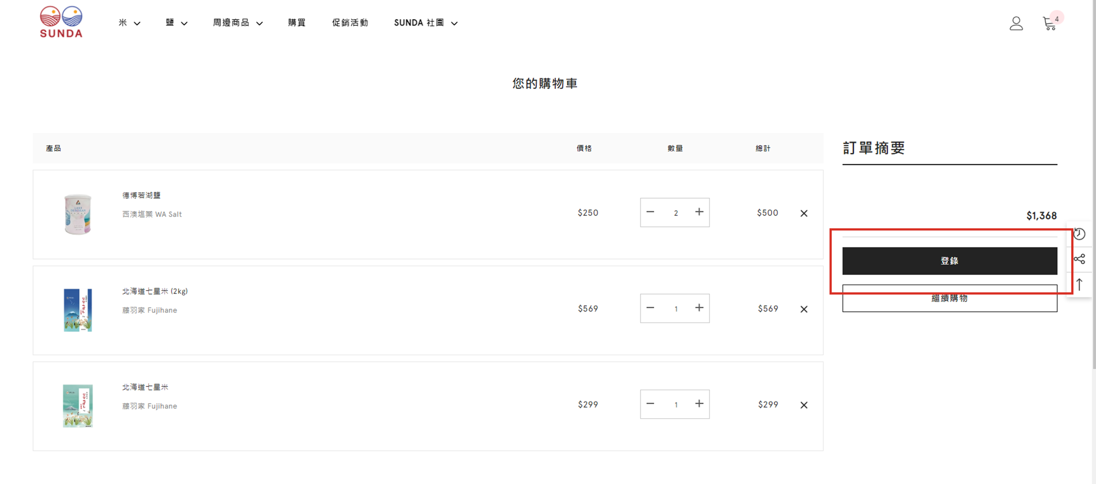Open the shopping cart icon
This screenshot has width=1096, height=484.
pos(1050,23)
